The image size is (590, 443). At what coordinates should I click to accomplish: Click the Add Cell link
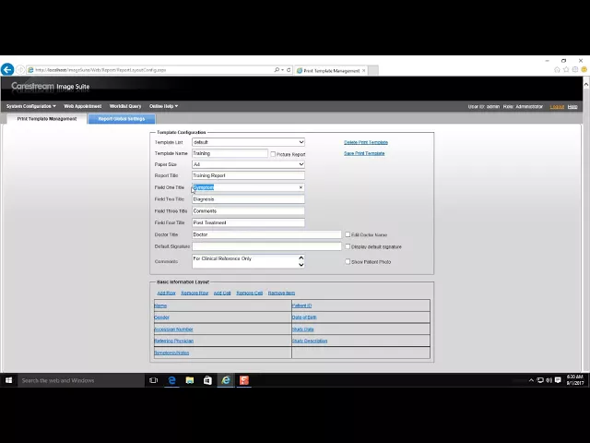(222, 293)
